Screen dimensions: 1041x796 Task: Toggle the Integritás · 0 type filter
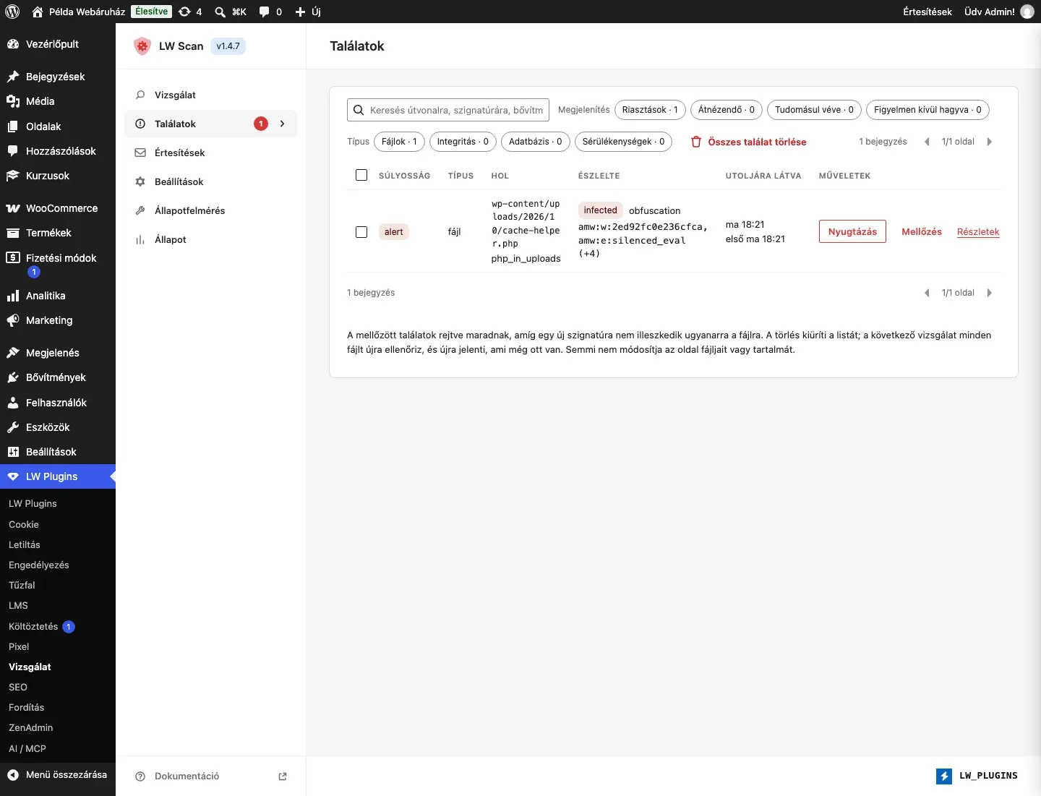pos(463,142)
